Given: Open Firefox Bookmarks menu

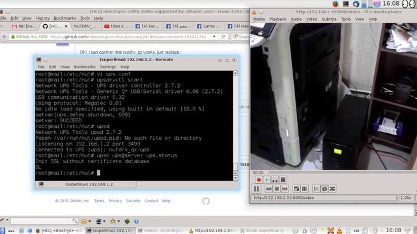Looking at the screenshot, I should click(x=65, y=18).
